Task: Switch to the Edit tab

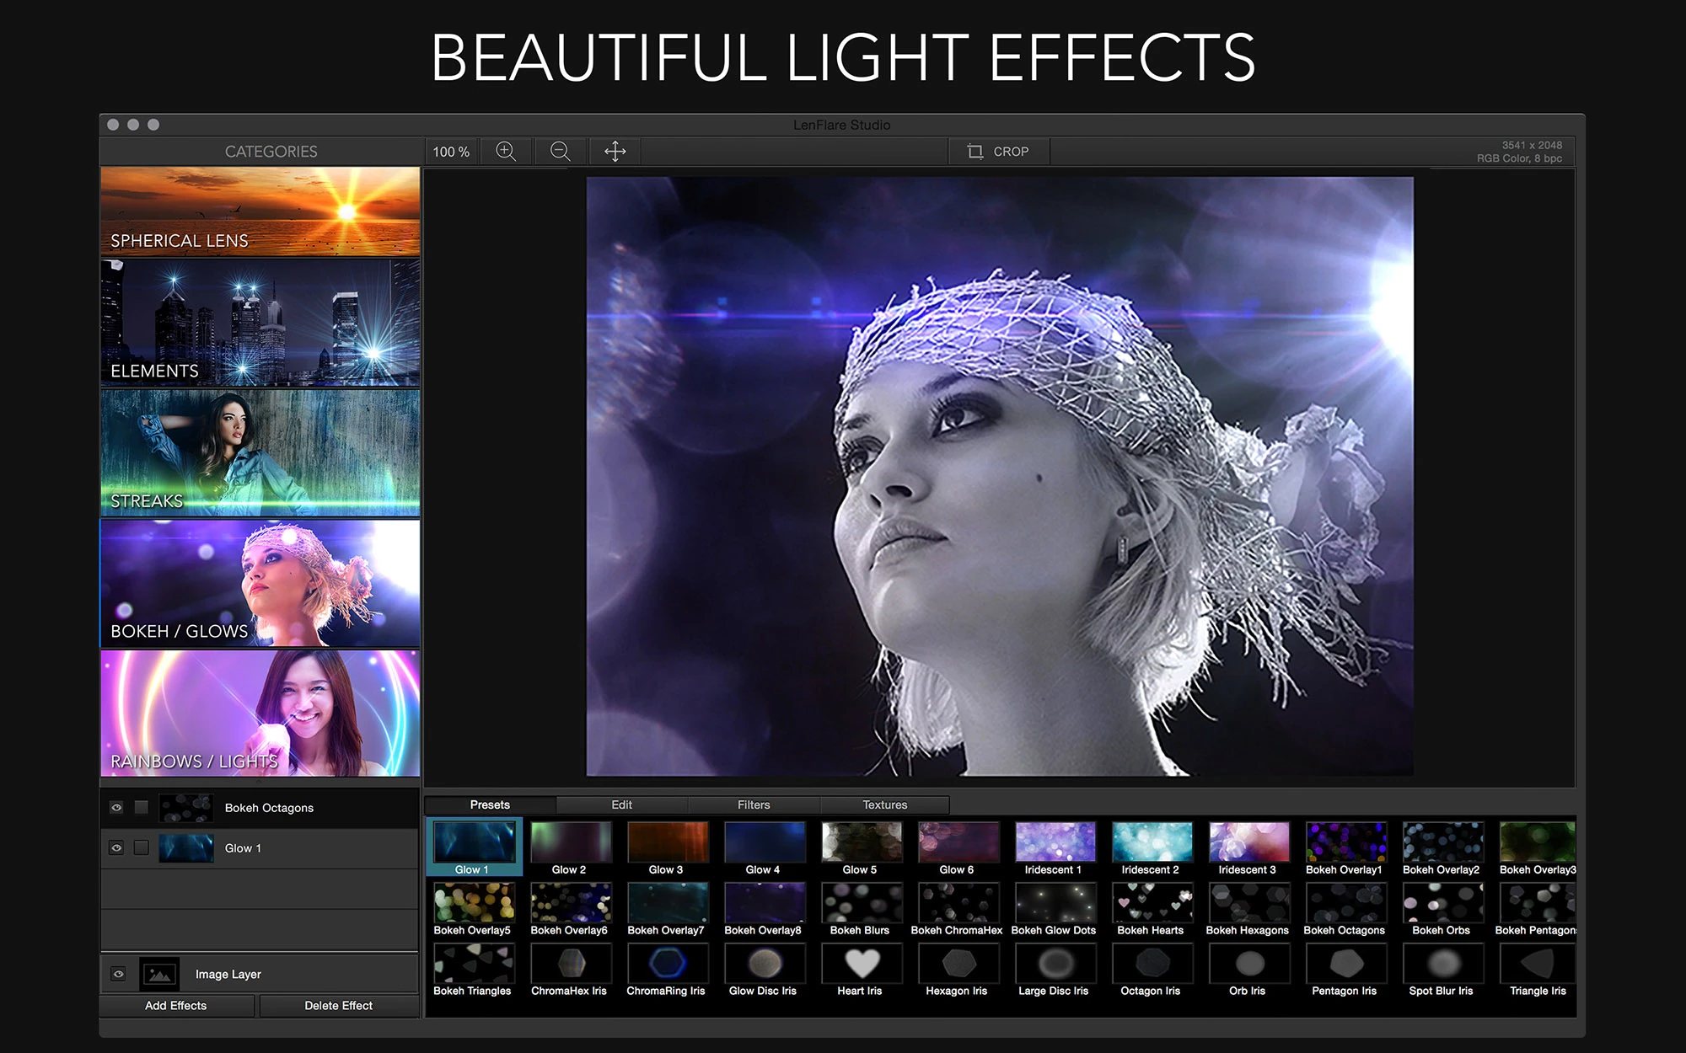Action: tap(621, 804)
